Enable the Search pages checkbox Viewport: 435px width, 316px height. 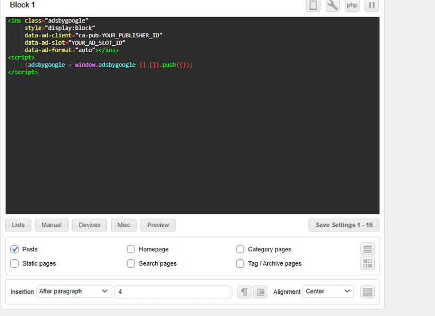tap(131, 263)
